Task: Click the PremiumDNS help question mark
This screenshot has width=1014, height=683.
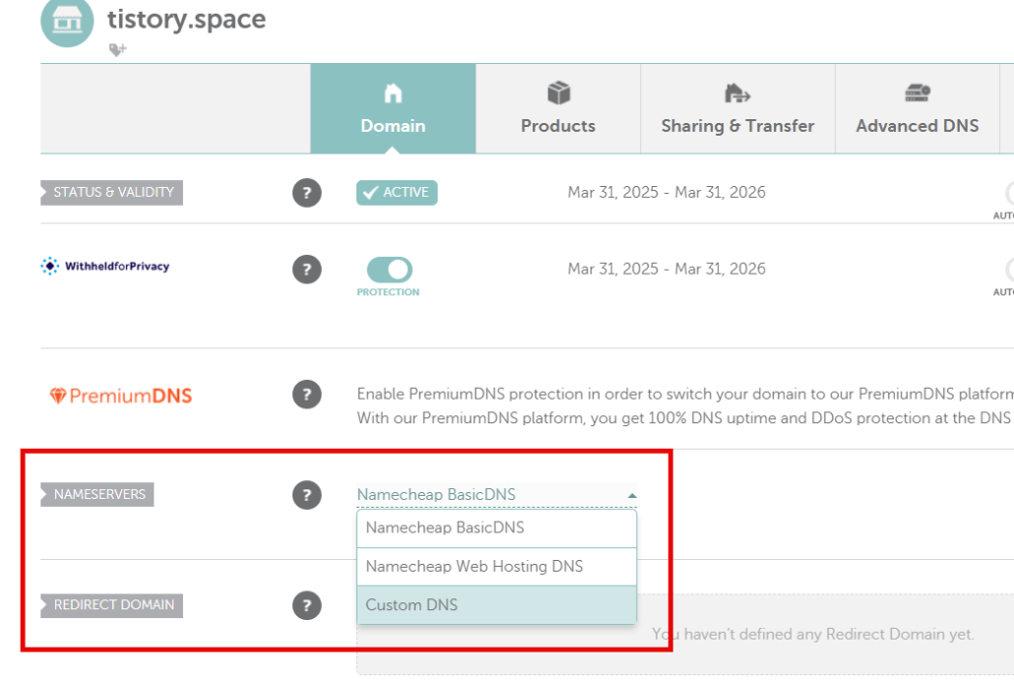Action: tap(307, 395)
